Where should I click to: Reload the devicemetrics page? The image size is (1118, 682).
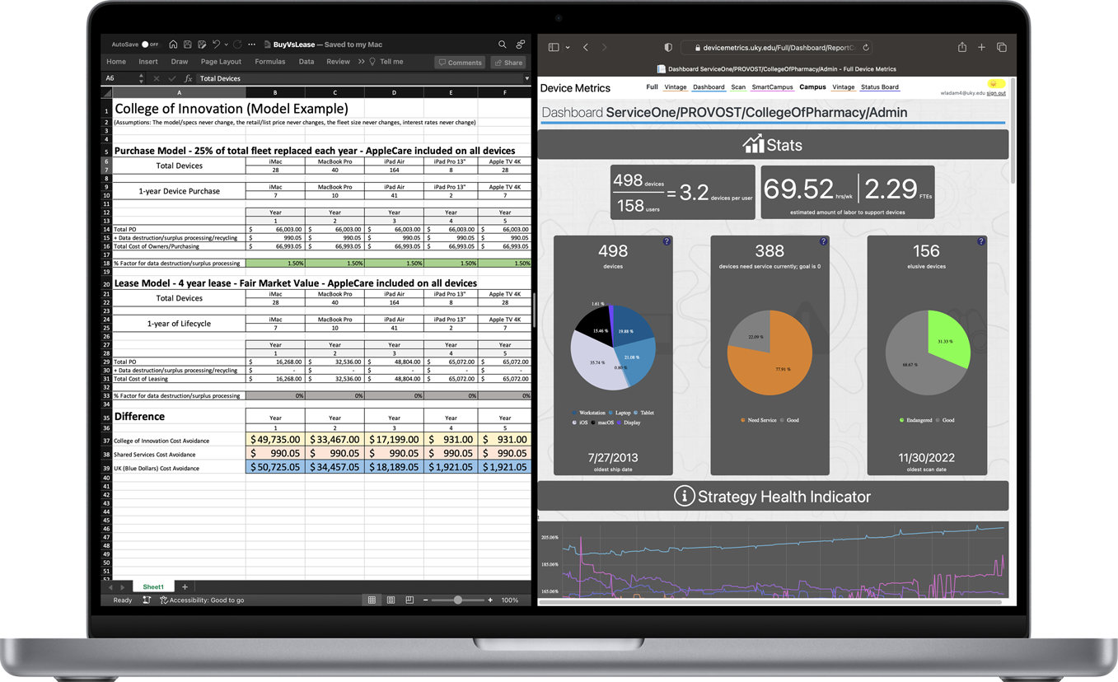pos(866,48)
